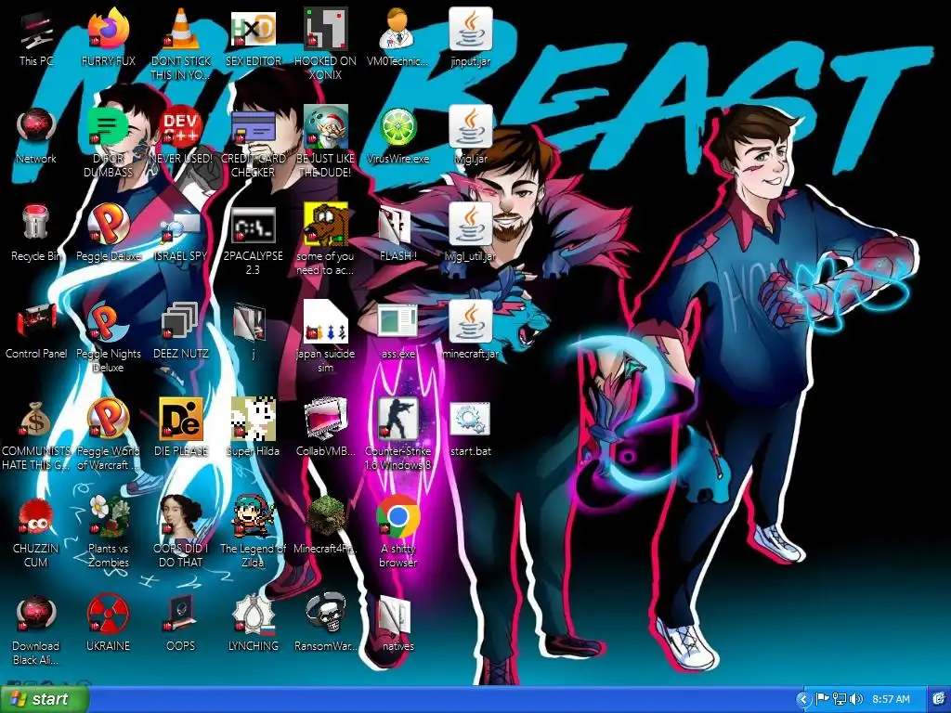951x713 pixels.
Task: Select the Firefox icon labeled FURRY FUX
Action: coord(108,29)
